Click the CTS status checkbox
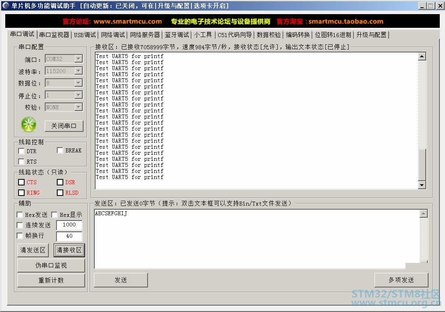The width and height of the screenshot is (445, 312). tap(21, 182)
